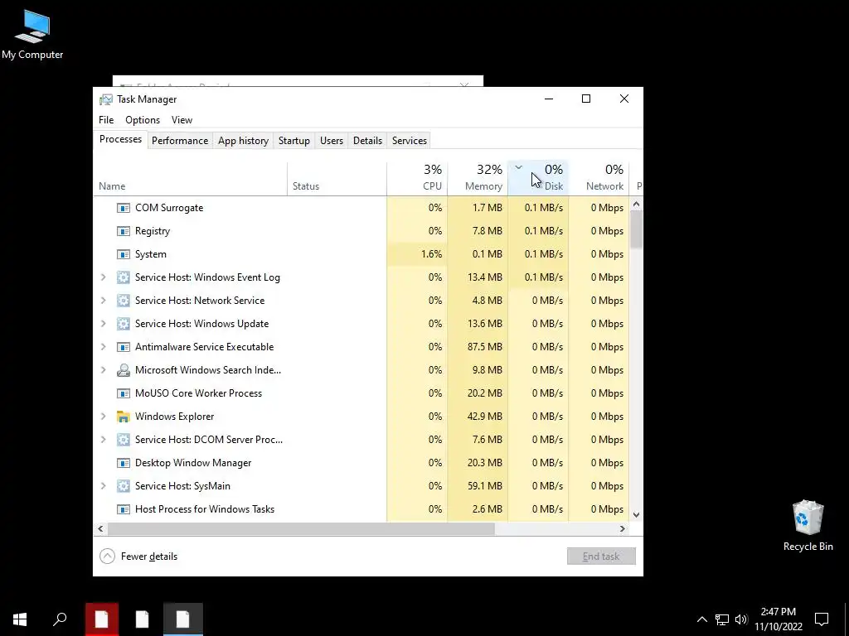Screen dimensions: 849x636
Task: Click the Microsoft Windows Search Indexer icon
Action: 124,370
